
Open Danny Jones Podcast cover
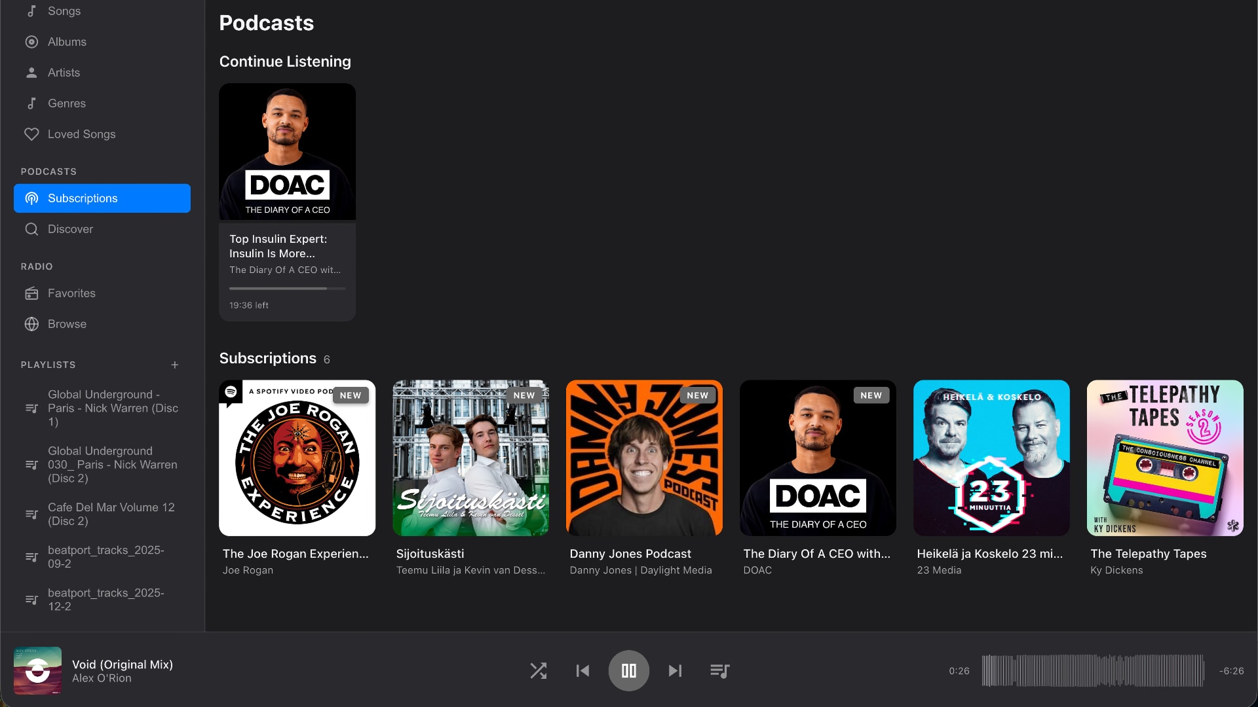tap(644, 458)
